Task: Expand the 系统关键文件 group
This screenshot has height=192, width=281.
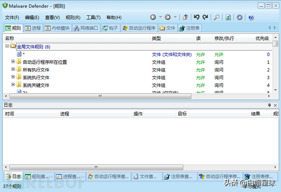Action: point(13,84)
